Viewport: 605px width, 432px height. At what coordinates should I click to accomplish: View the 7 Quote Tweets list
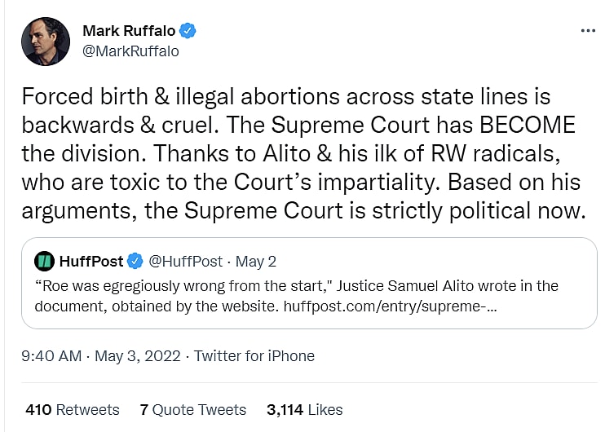(192, 409)
